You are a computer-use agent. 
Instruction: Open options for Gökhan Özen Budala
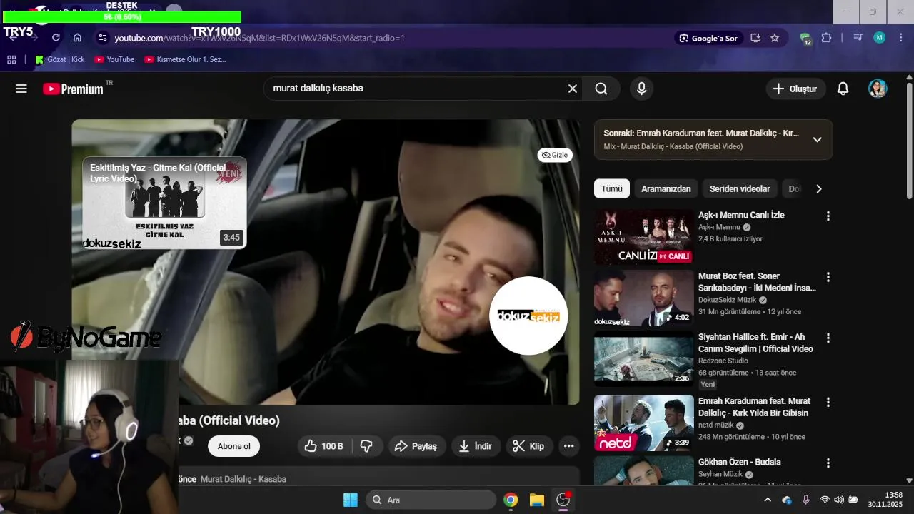pyautogui.click(x=828, y=463)
